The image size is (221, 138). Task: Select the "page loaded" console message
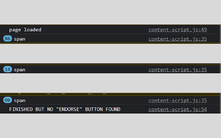point(25,30)
